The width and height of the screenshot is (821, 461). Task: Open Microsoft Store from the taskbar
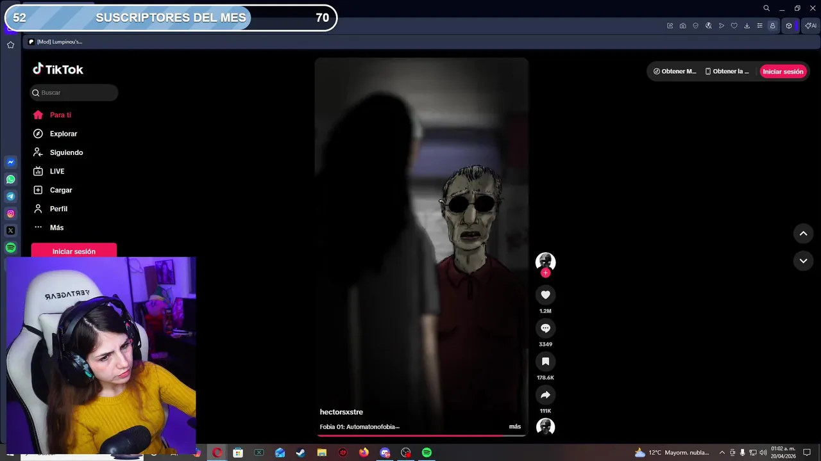[238, 453]
